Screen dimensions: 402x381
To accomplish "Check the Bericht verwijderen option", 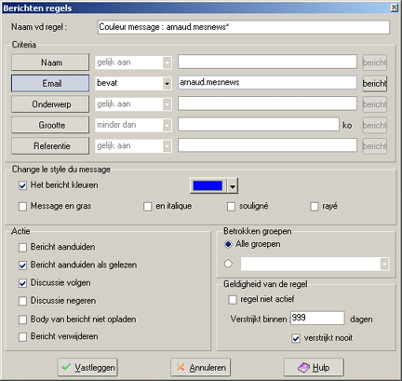I will (22, 337).
